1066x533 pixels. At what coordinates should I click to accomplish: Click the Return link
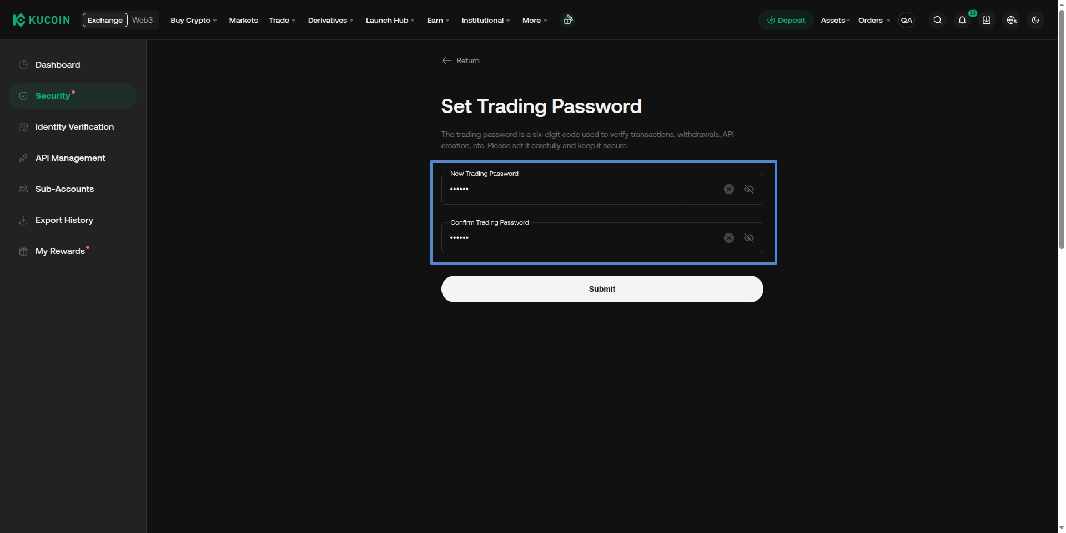click(x=460, y=60)
